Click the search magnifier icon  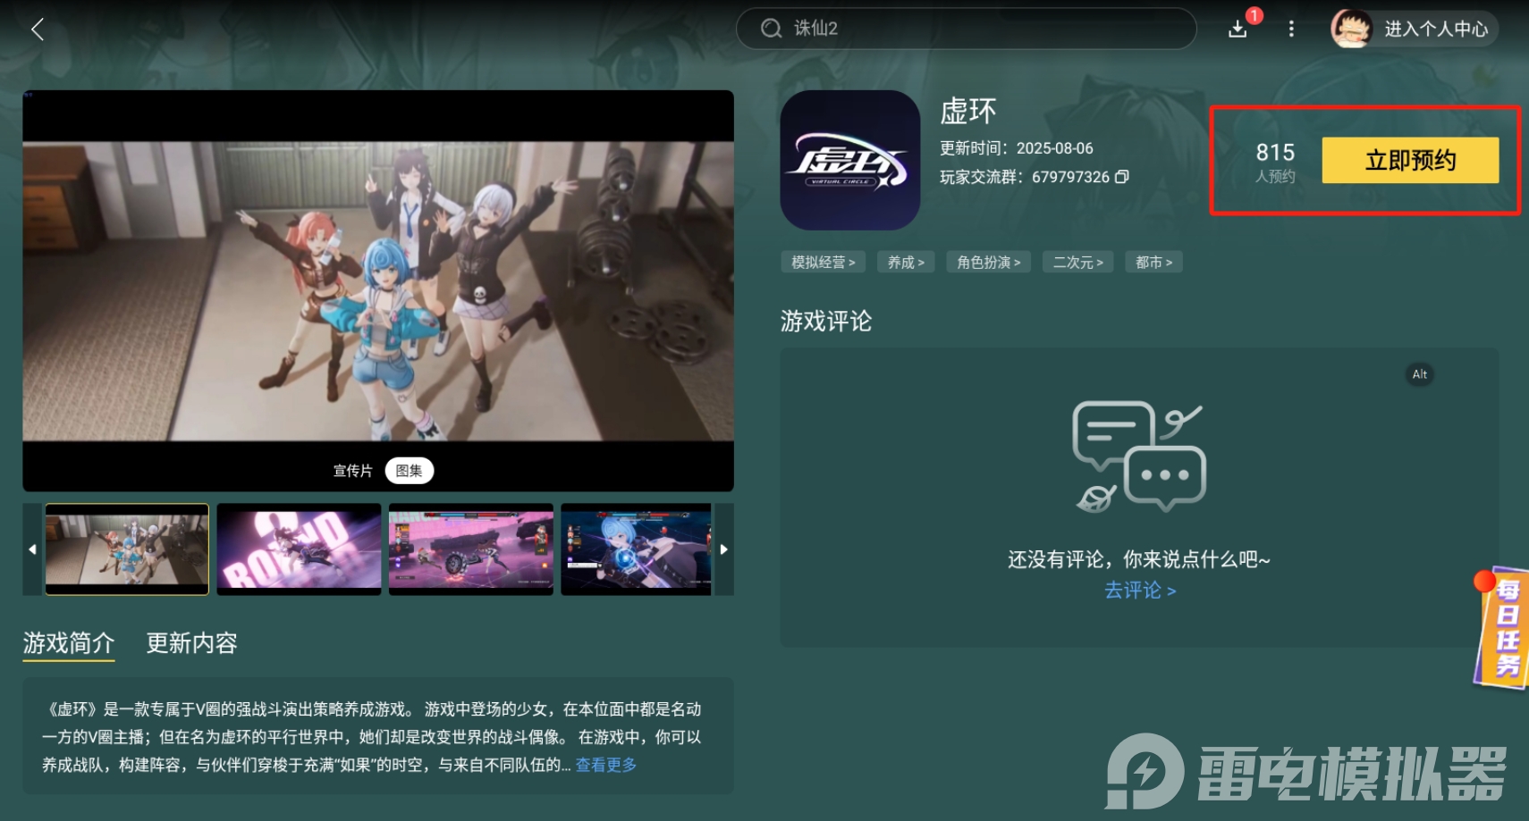coord(771,29)
